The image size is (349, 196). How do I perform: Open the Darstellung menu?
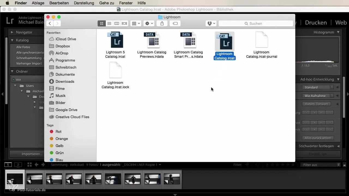pos(84,3)
